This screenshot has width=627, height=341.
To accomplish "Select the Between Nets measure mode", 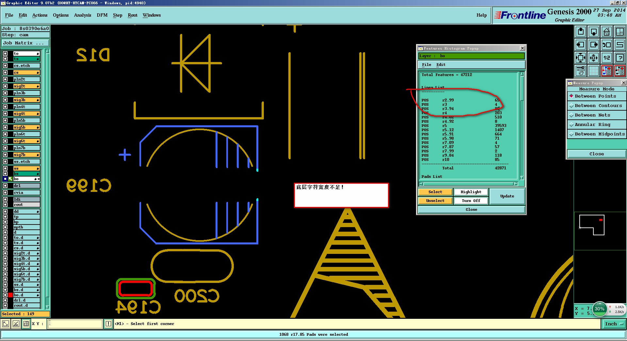I will tap(597, 115).
